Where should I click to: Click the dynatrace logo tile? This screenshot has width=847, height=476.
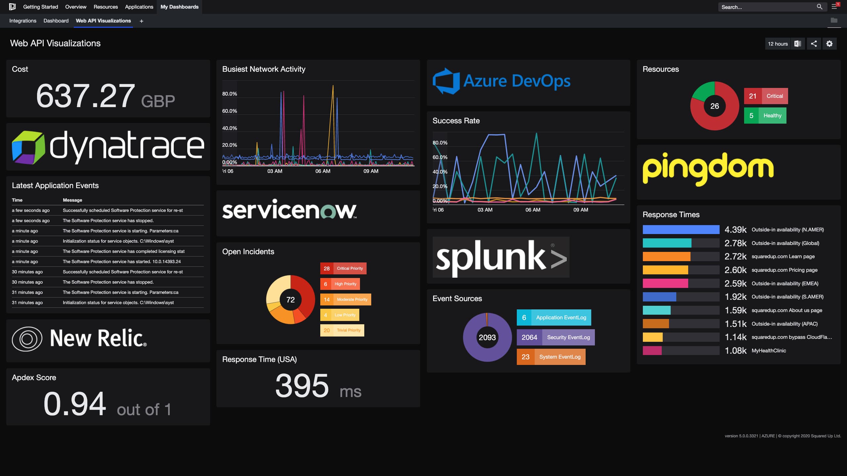108,147
